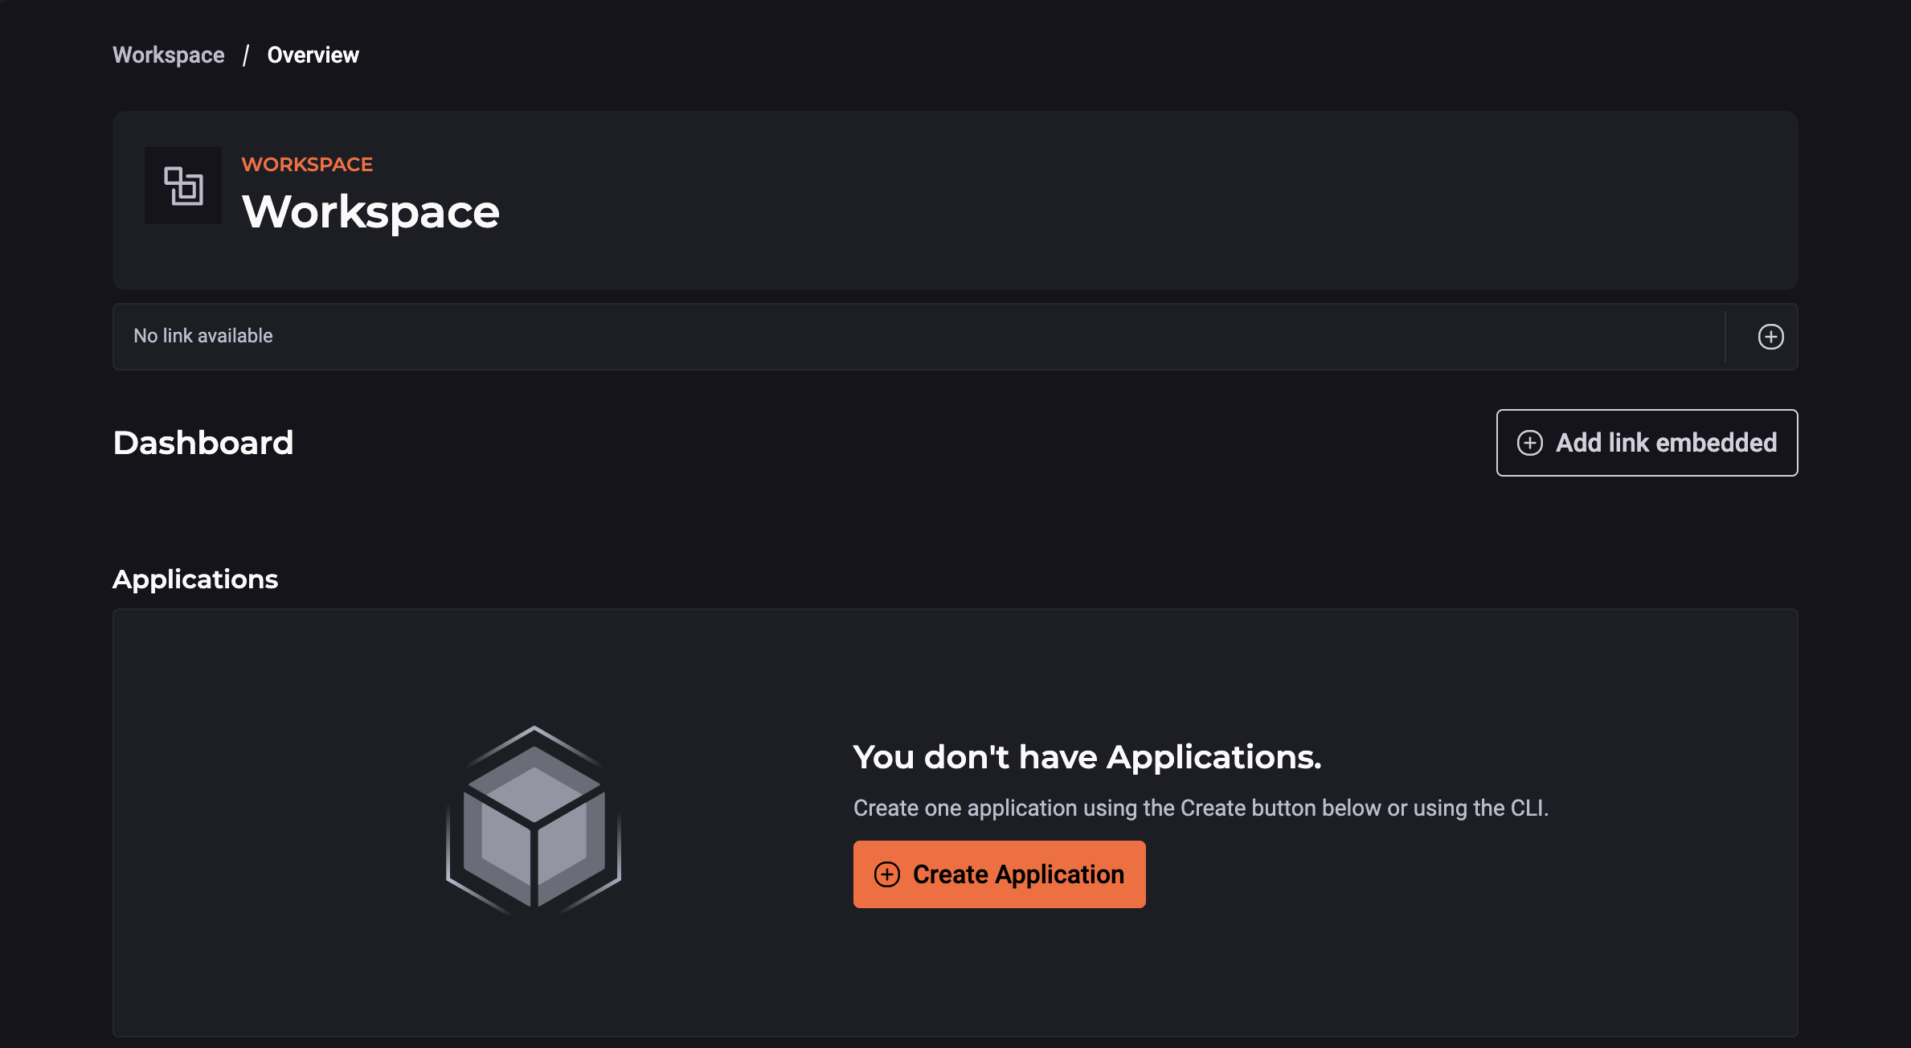Click the Dashboard section heading

(x=203, y=443)
